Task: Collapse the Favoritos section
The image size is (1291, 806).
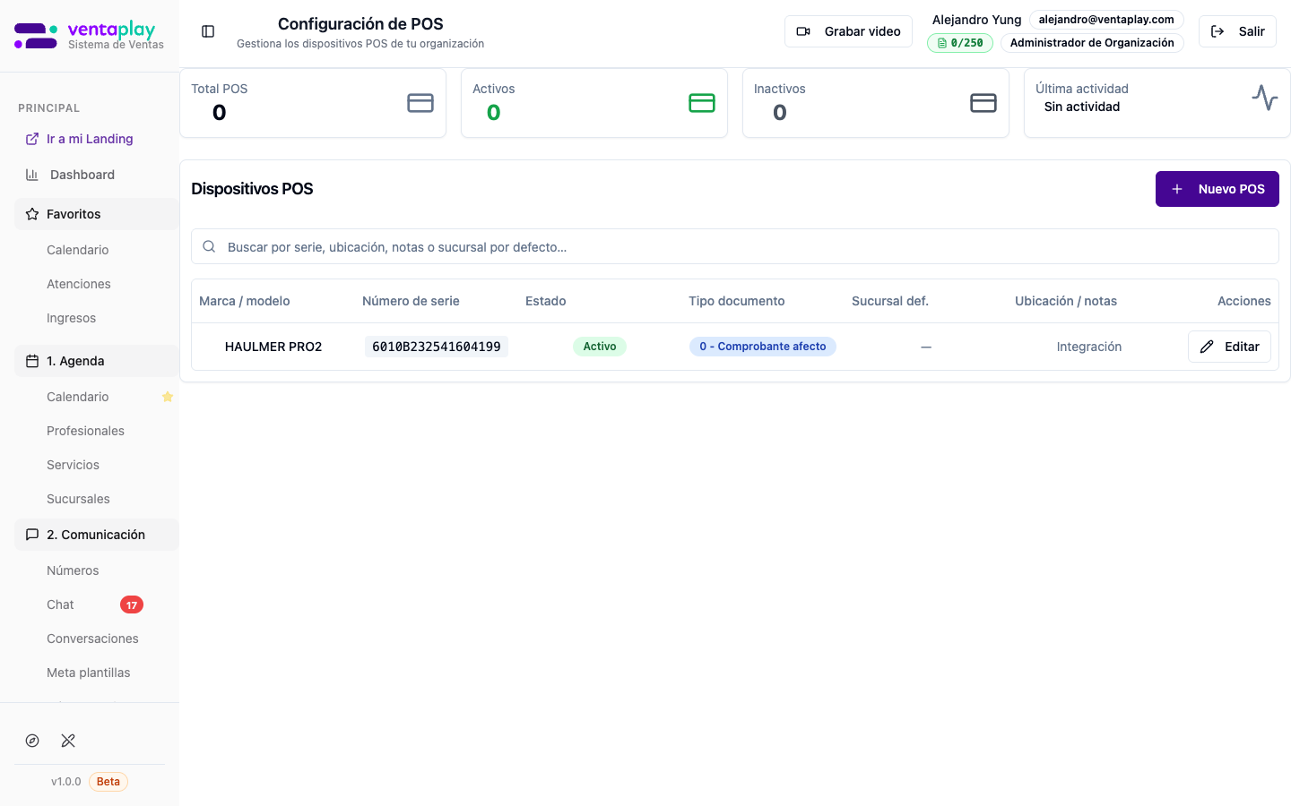Action: coord(96,214)
